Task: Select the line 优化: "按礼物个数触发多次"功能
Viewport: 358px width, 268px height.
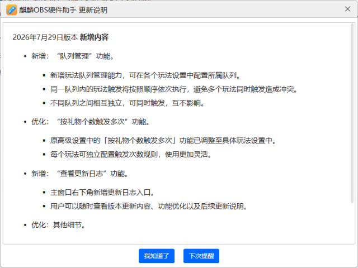Action: [91, 122]
